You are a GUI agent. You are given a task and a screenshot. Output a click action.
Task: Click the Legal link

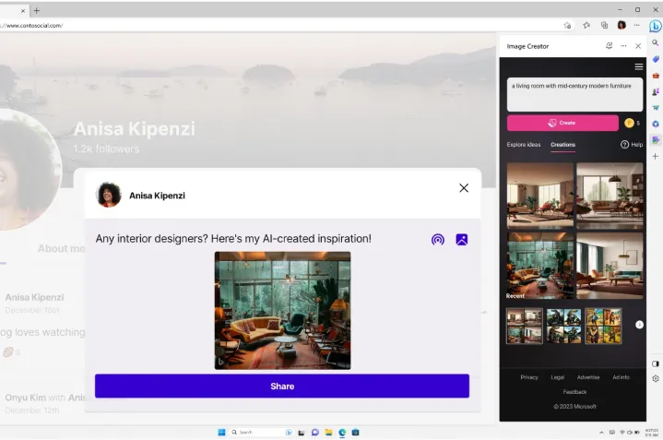[x=557, y=377]
